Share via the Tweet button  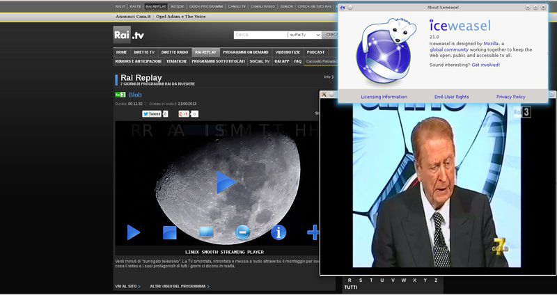[152, 113]
